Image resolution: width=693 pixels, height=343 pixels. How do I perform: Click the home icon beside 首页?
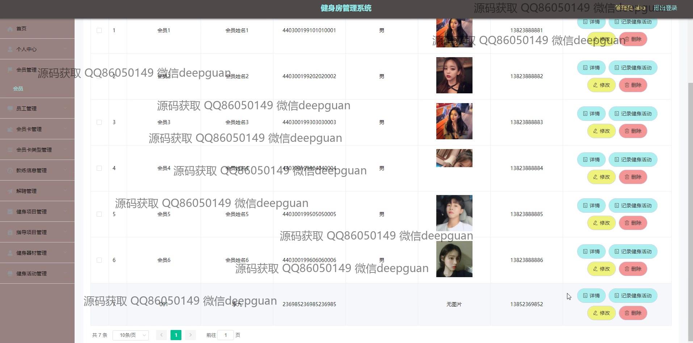click(x=10, y=29)
